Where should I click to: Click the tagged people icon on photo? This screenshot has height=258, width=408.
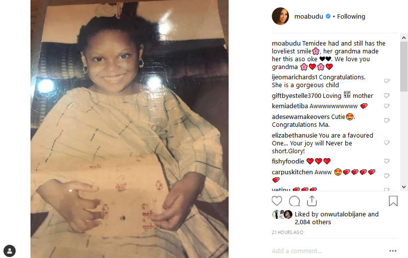coord(10,251)
